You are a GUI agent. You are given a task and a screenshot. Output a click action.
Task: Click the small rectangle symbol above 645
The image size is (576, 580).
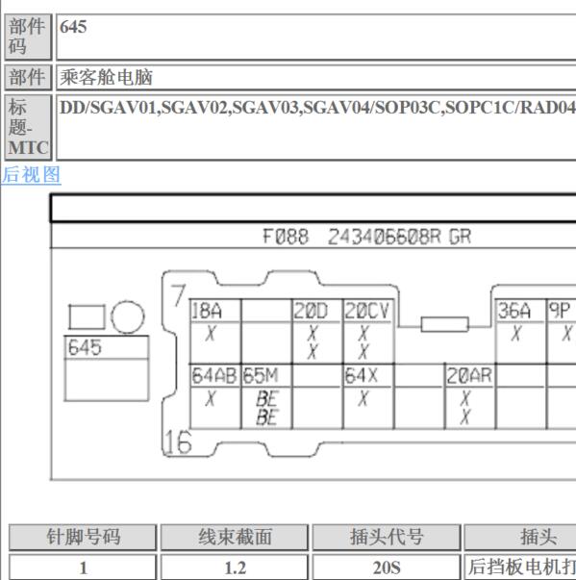(87, 317)
